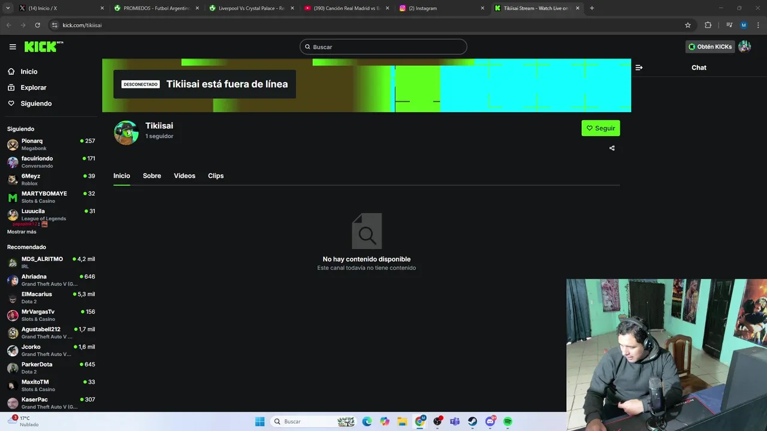Click the Chat panel heading
This screenshot has width=767, height=431.
[x=699, y=68]
